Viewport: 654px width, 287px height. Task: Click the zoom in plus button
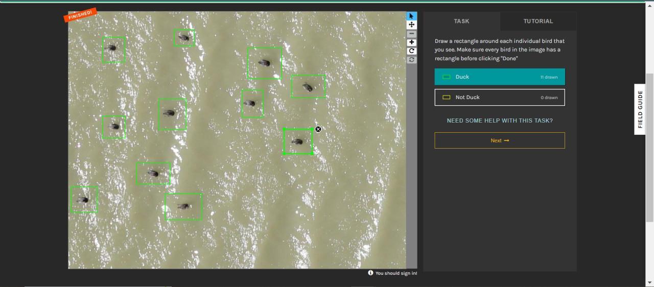(x=411, y=43)
